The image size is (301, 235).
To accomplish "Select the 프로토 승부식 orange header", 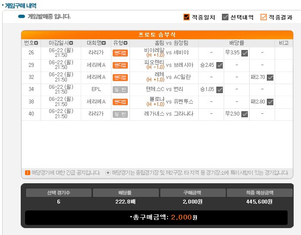I will [x=157, y=34].
